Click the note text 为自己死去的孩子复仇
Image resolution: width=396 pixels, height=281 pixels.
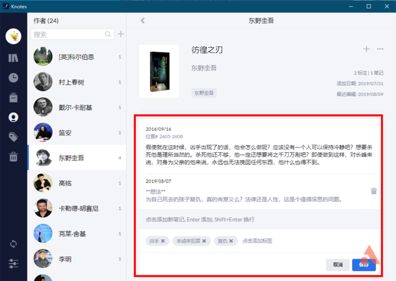pos(244,200)
